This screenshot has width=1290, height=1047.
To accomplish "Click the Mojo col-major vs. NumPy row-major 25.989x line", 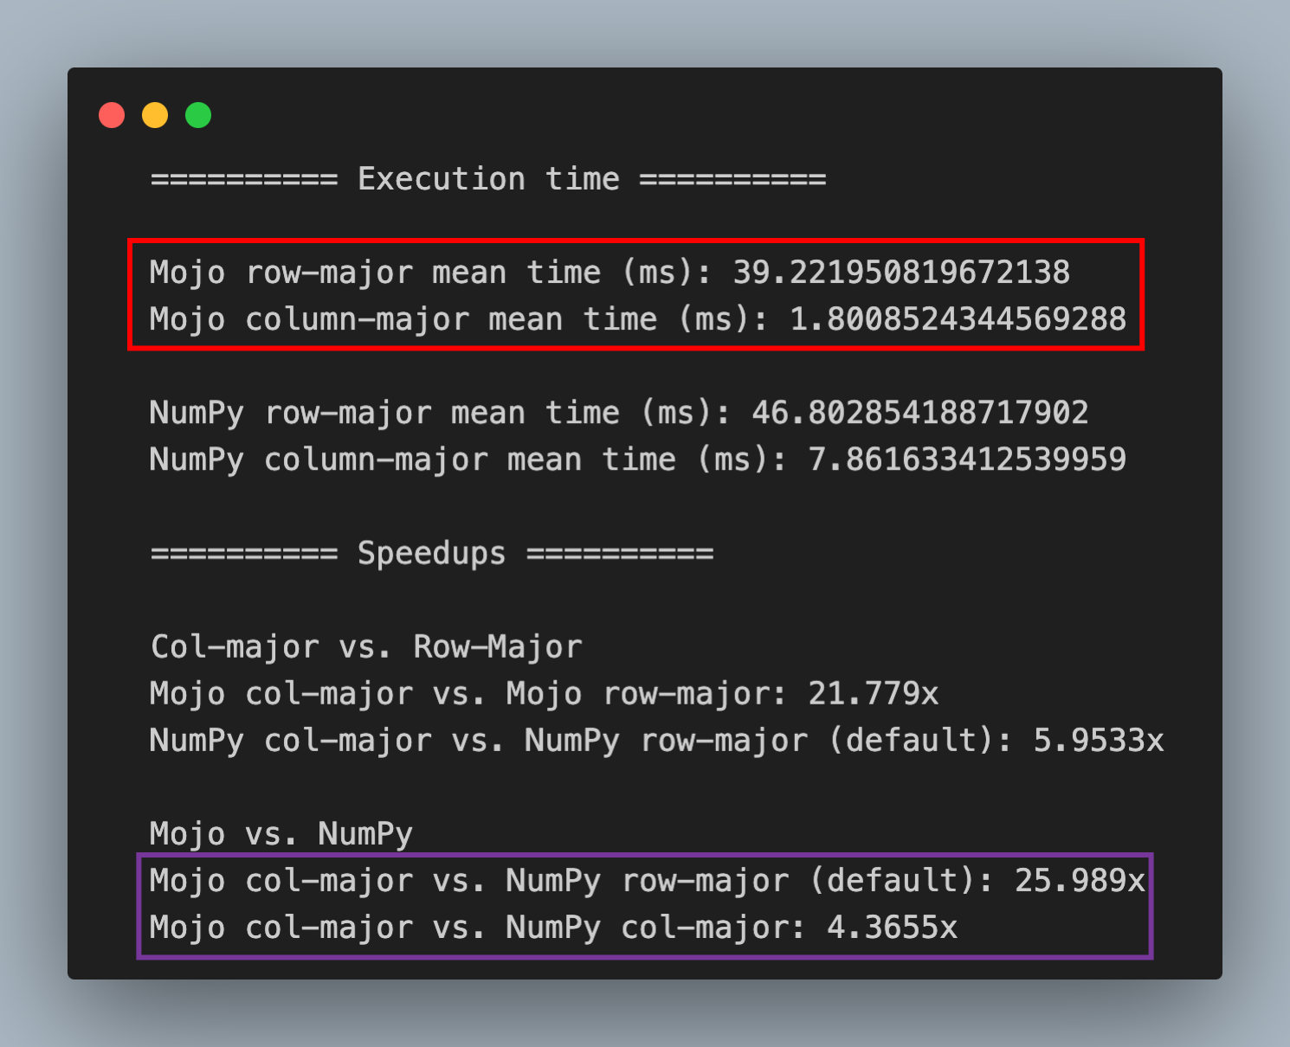I will click(x=648, y=881).
